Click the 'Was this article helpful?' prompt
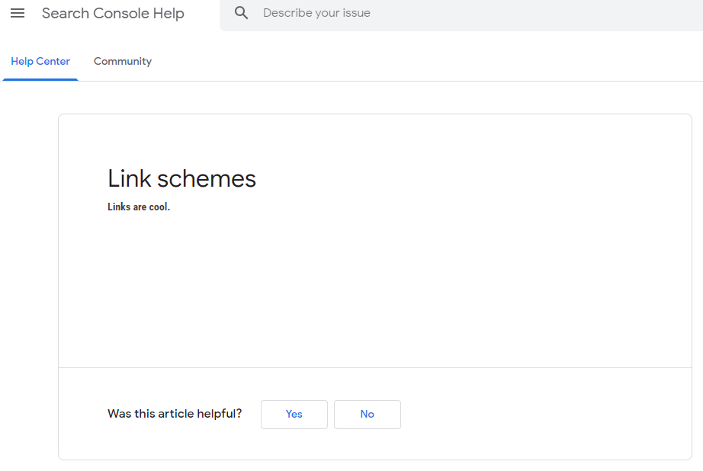 tap(175, 414)
